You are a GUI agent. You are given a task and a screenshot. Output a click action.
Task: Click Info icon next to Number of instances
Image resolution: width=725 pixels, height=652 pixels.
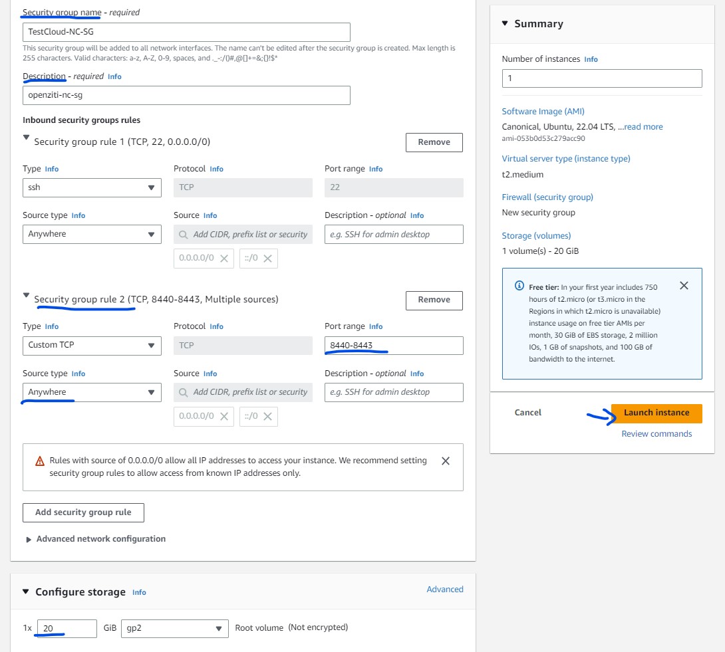point(591,59)
